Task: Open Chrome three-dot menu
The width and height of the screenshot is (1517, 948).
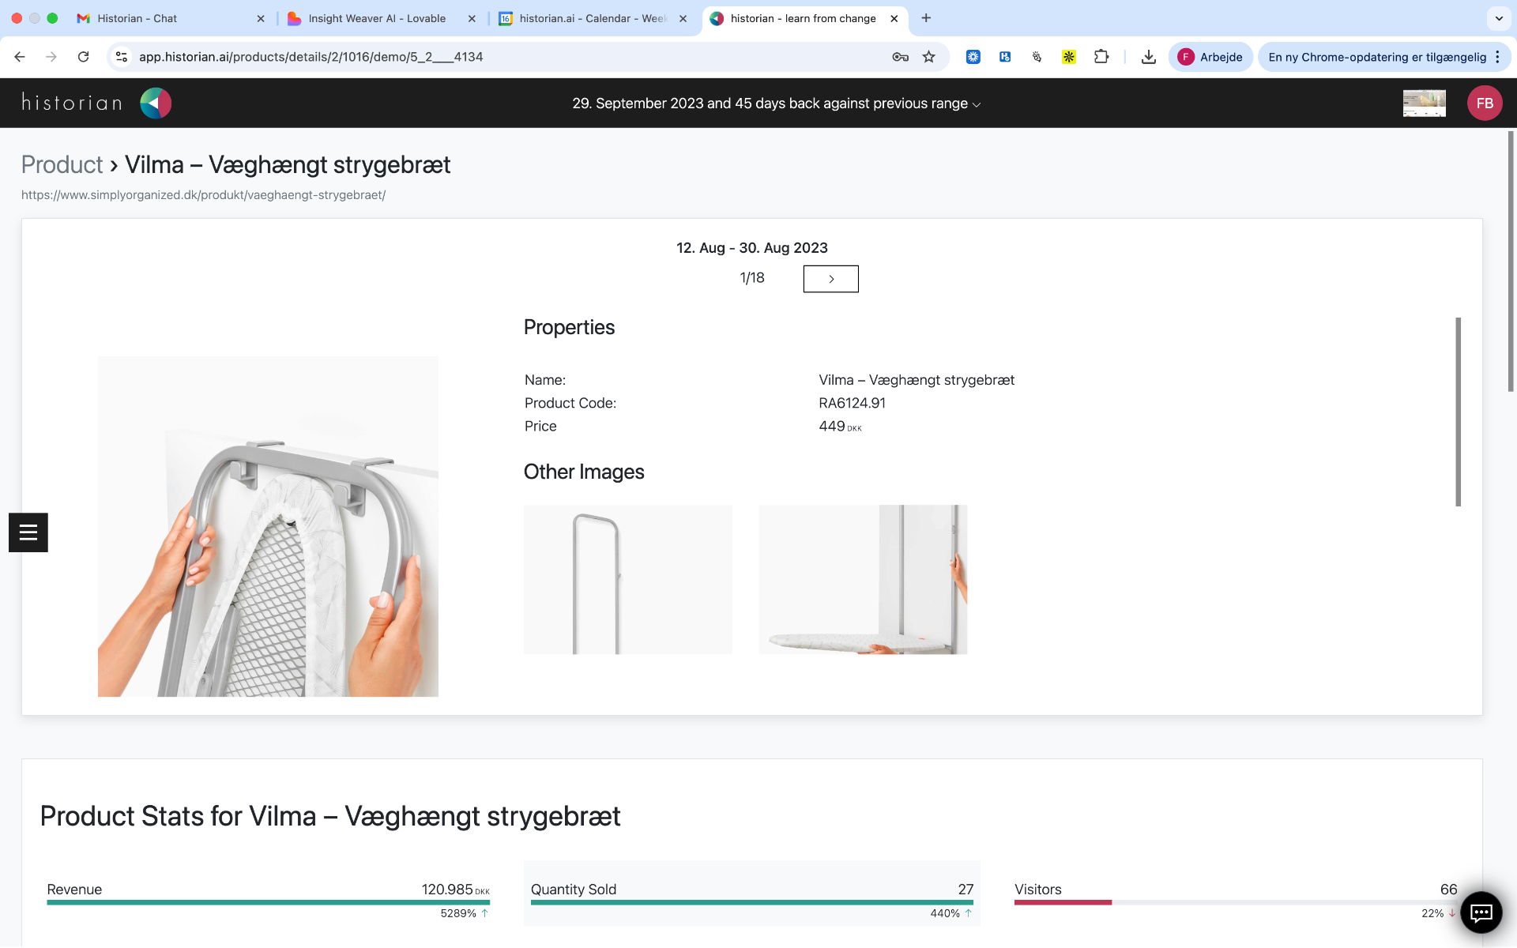Action: pyautogui.click(x=1497, y=57)
